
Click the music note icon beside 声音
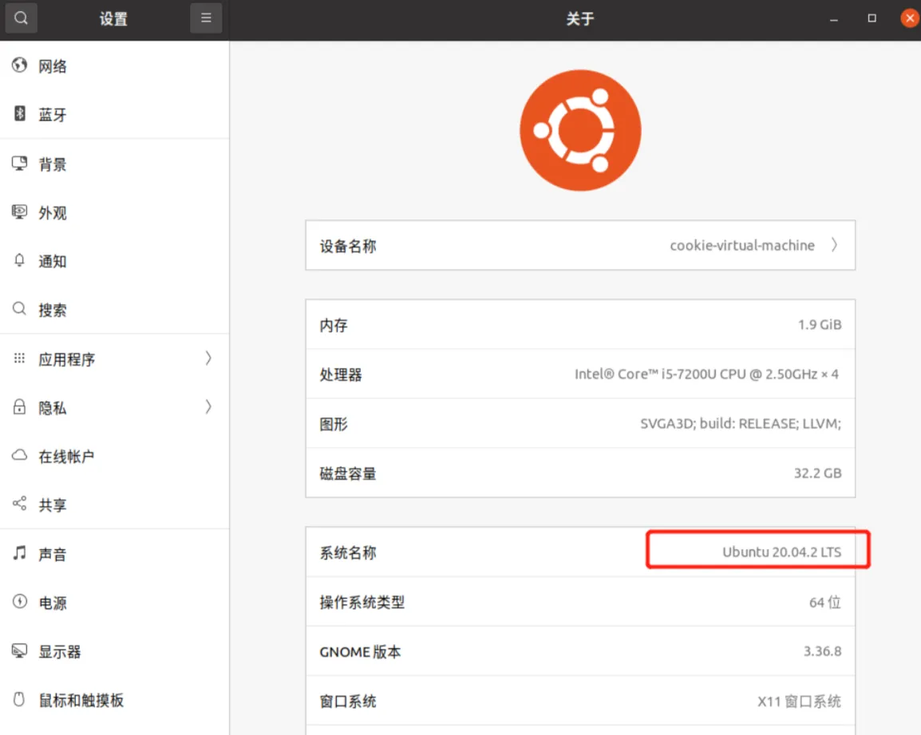[19, 553]
